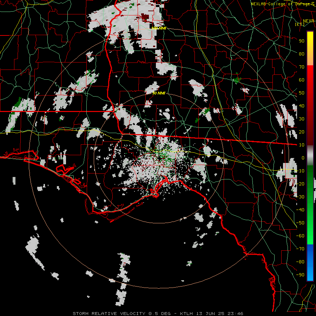Image resolution: width=316 pixels, height=316 pixels.
Task: Click the STORM RELATIVE VELOCITY caption text
Action: tap(109, 314)
